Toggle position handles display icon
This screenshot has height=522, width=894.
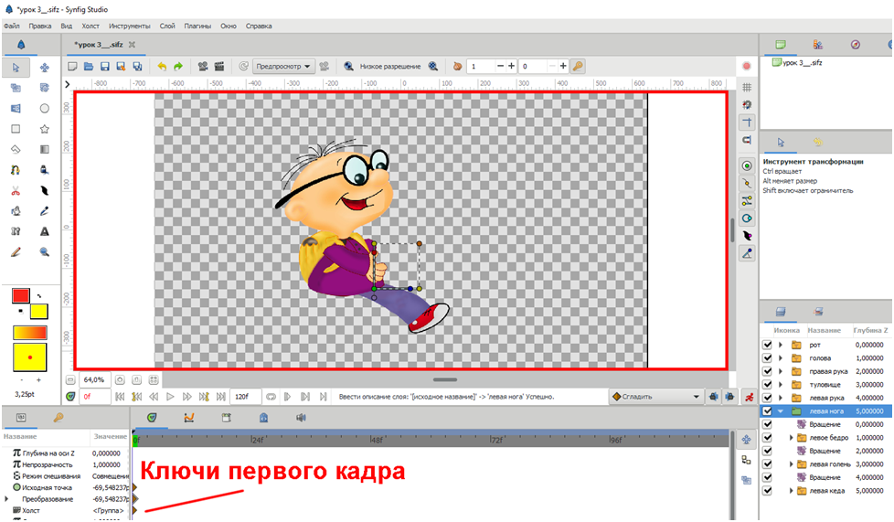747,166
